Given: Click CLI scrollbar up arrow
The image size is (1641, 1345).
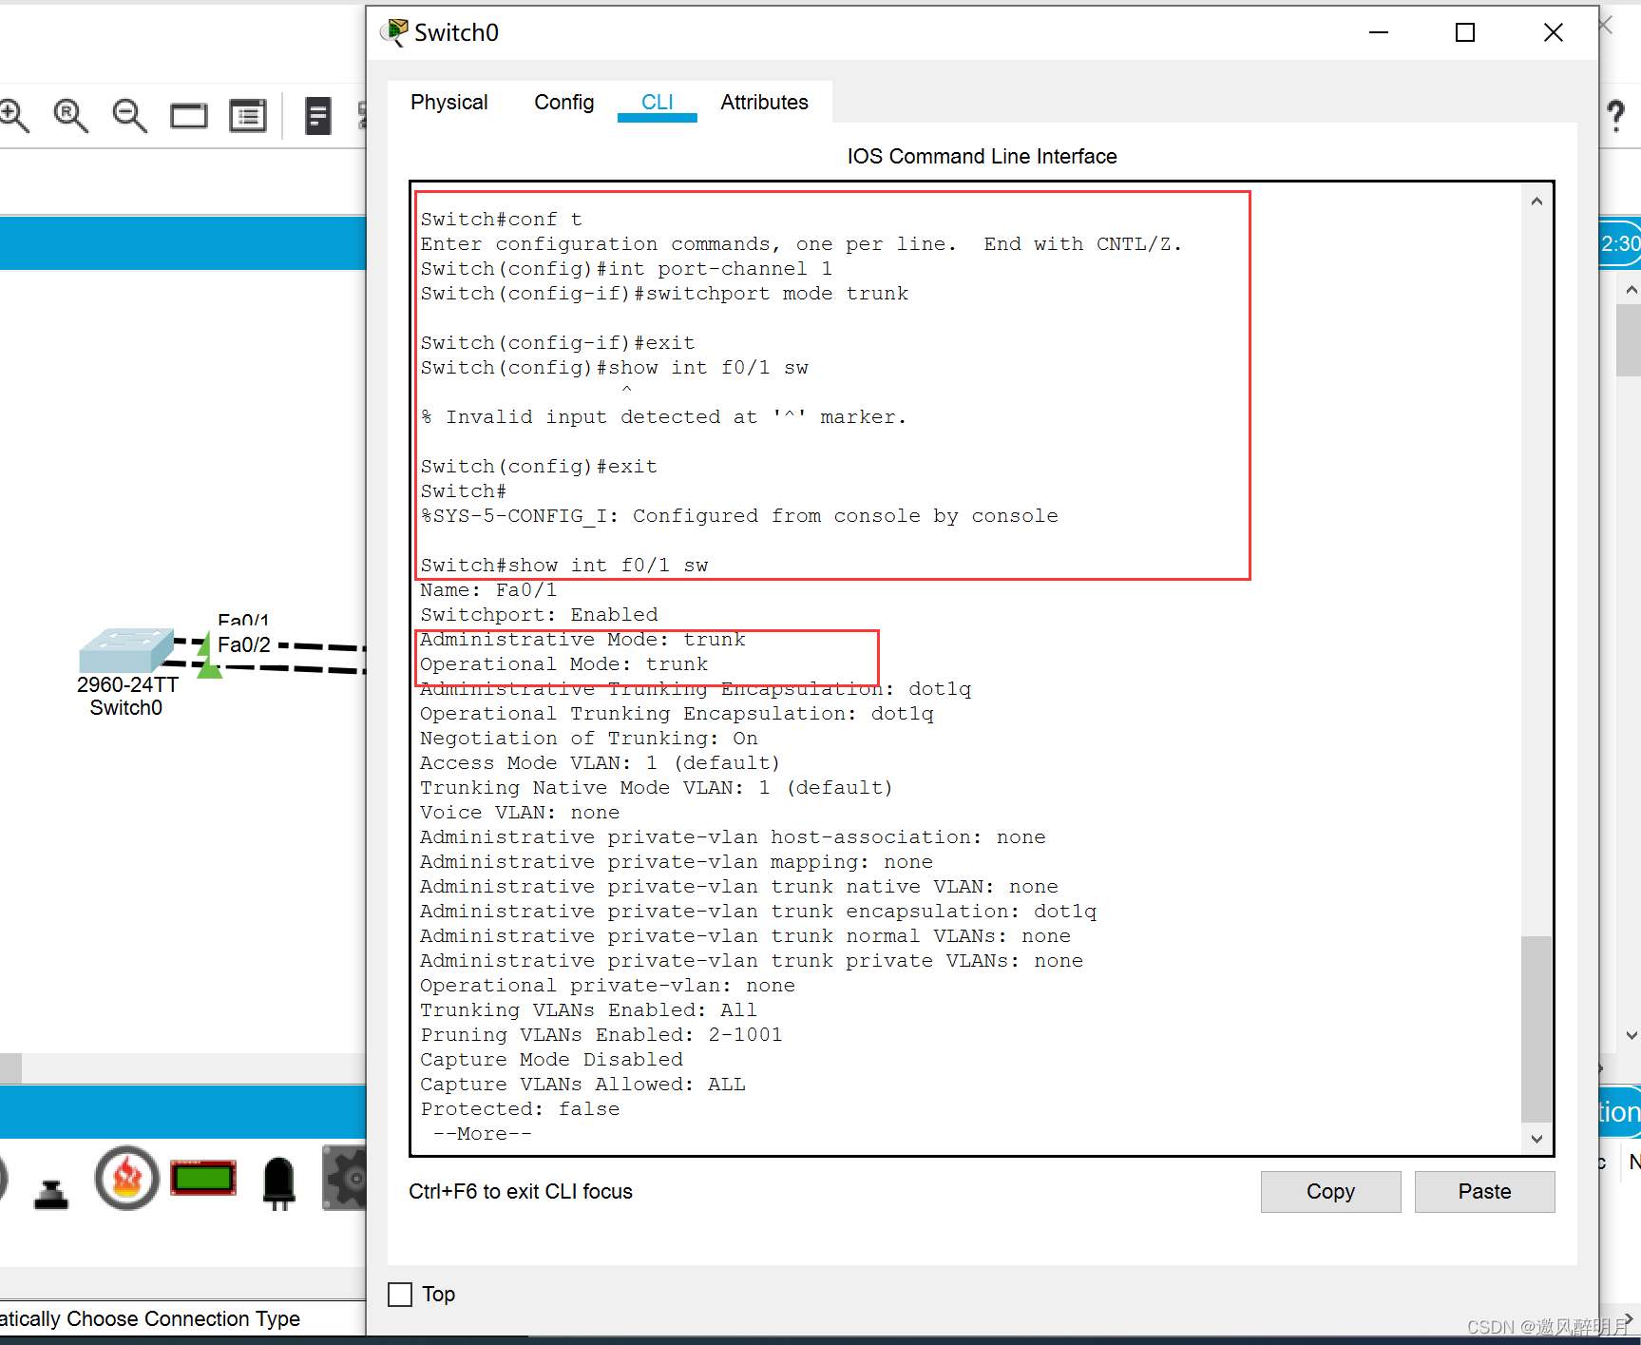Looking at the screenshot, I should pos(1536,202).
